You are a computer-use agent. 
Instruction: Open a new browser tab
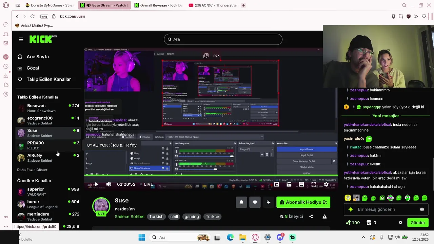point(243,5)
